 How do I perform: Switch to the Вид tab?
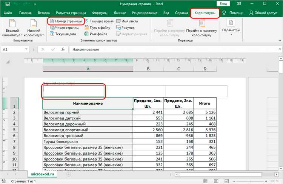pyautogui.click(x=166, y=13)
